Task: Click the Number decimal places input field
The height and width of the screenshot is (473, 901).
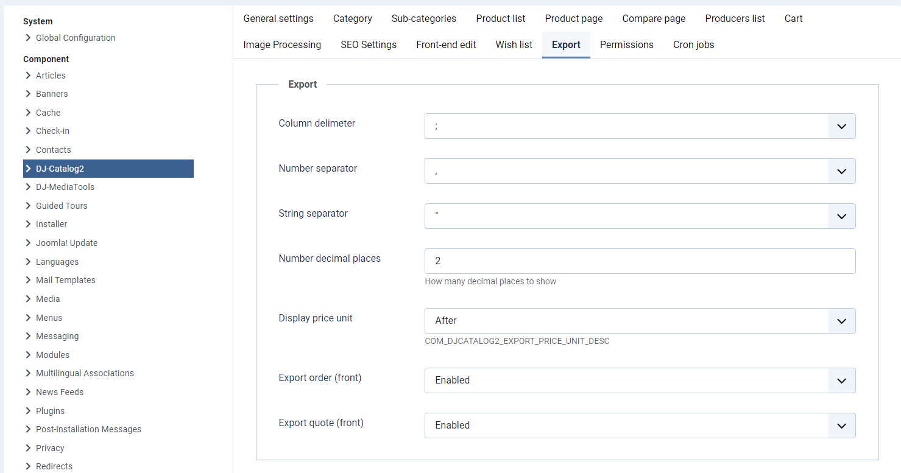Action: point(640,261)
